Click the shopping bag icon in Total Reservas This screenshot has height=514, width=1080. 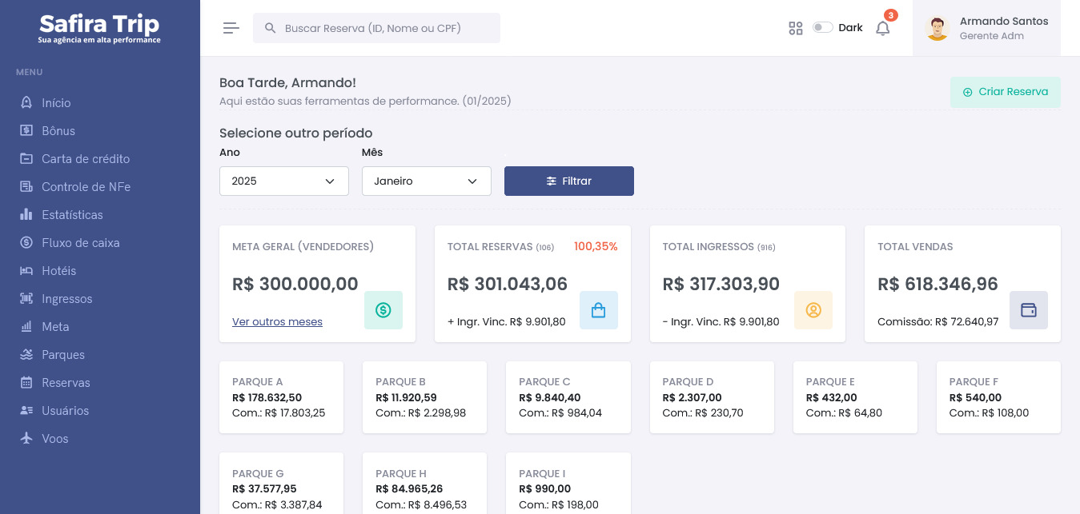(x=598, y=310)
